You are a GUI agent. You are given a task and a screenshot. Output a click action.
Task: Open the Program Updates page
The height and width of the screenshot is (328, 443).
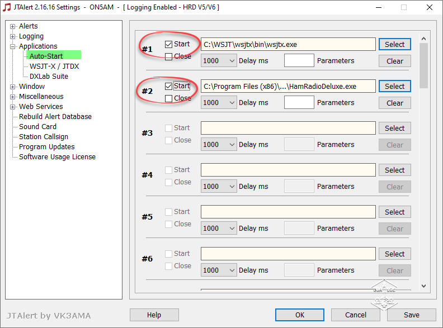pyautogui.click(x=47, y=147)
